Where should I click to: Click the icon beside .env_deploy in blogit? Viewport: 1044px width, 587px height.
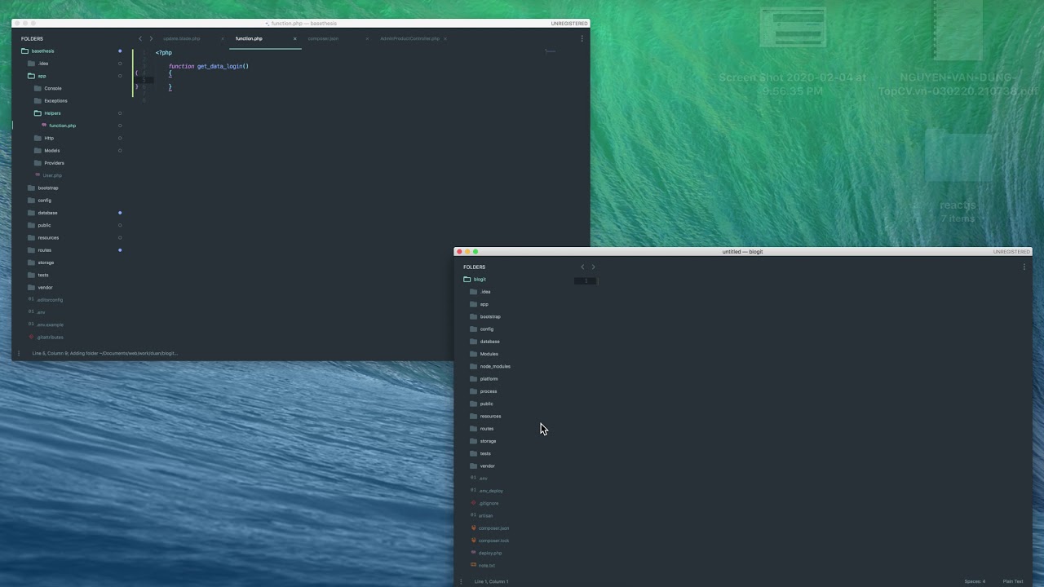(x=474, y=490)
